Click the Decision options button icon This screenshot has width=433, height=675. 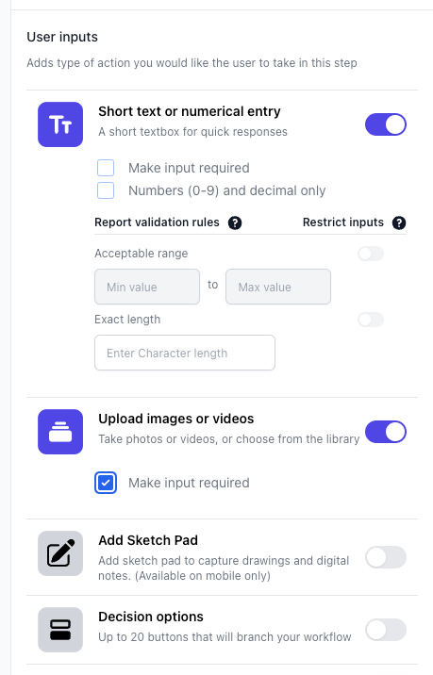point(60,630)
